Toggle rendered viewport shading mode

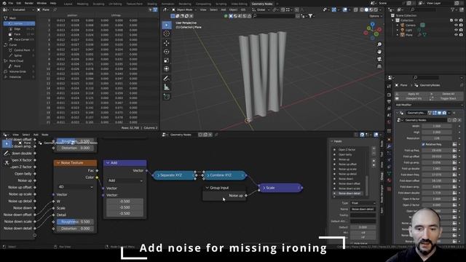pos(376,9)
